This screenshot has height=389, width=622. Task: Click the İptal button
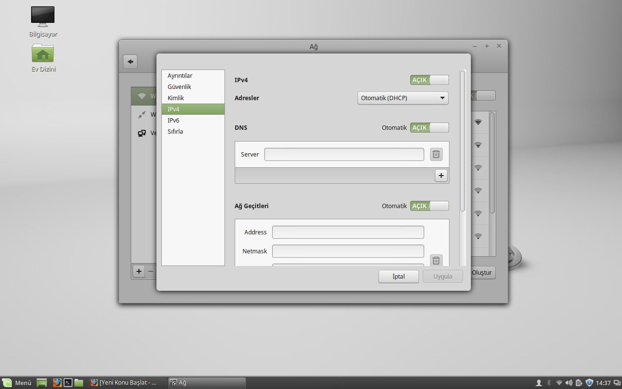point(398,276)
